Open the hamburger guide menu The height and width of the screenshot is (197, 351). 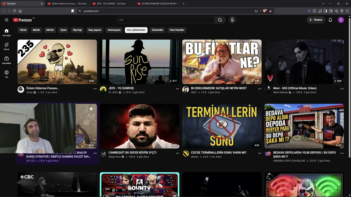[7, 20]
